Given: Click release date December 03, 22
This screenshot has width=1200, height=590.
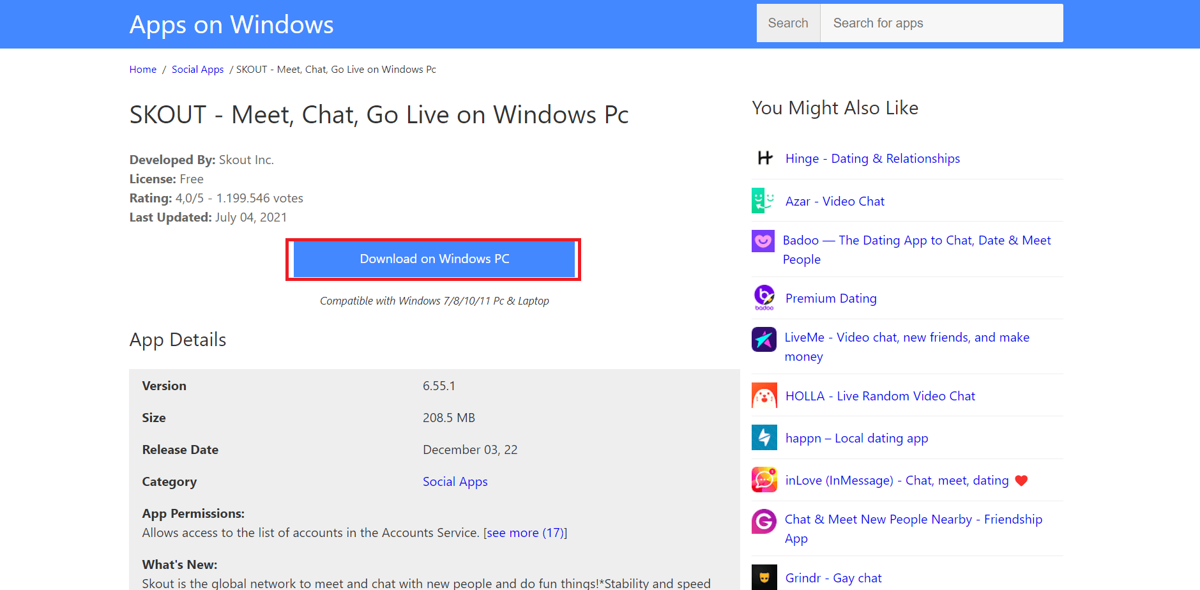Looking at the screenshot, I should tap(470, 450).
